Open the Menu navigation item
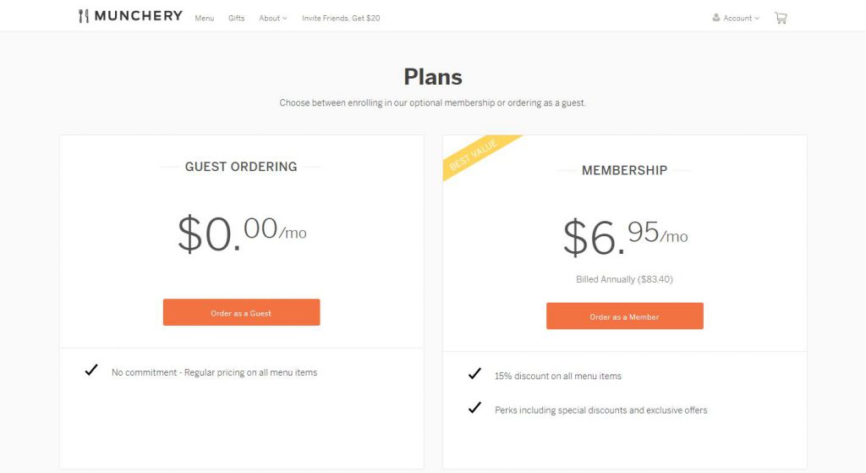The image size is (866, 473). [205, 19]
